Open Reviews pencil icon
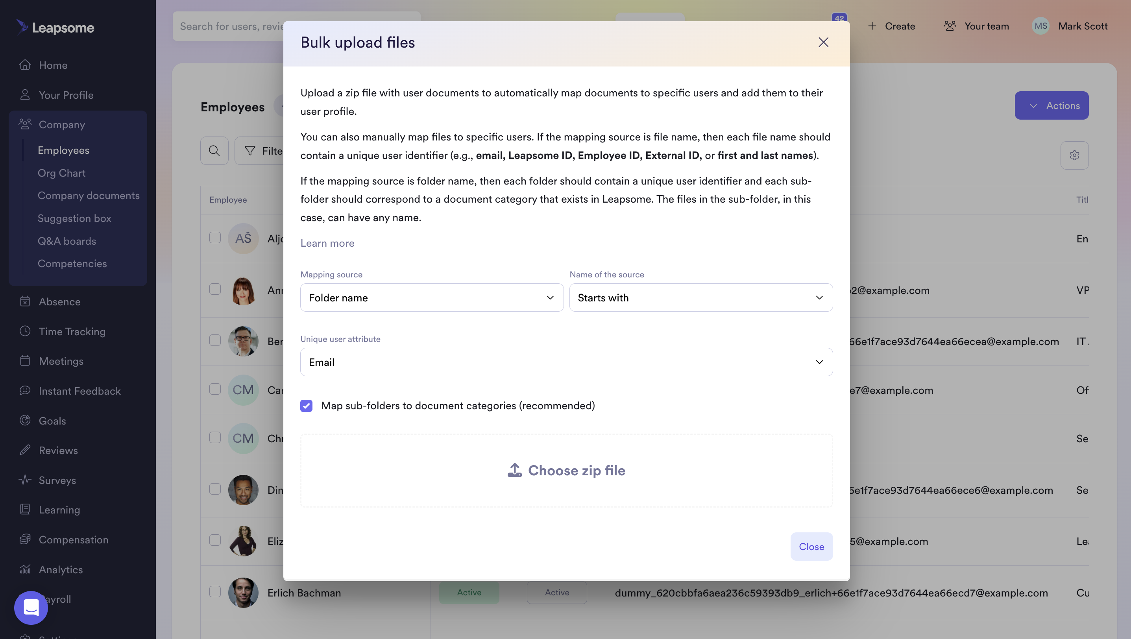The width and height of the screenshot is (1131, 639). tap(25, 450)
